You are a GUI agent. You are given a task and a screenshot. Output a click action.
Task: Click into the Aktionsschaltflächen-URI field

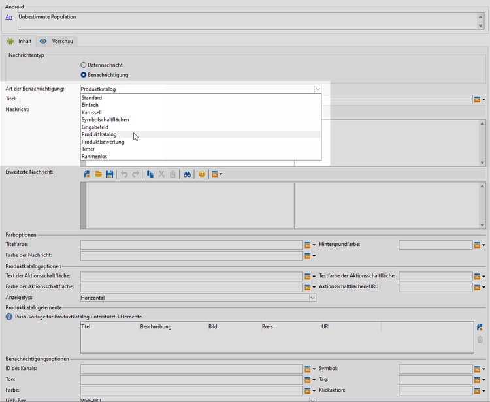coord(436,287)
